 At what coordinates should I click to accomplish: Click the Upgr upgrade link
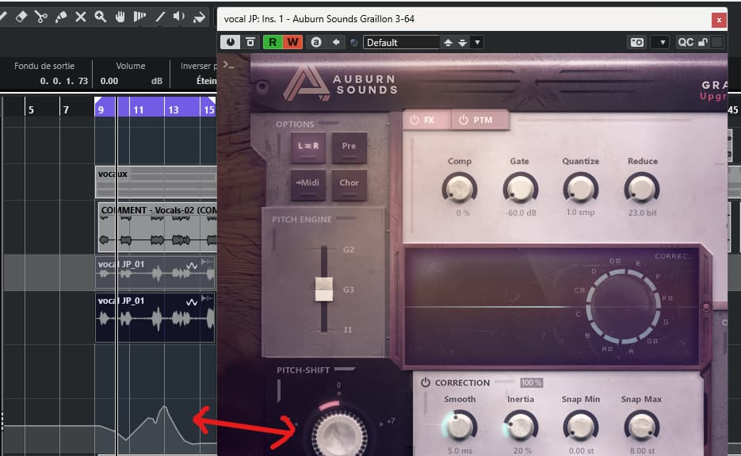pyautogui.click(x=713, y=97)
